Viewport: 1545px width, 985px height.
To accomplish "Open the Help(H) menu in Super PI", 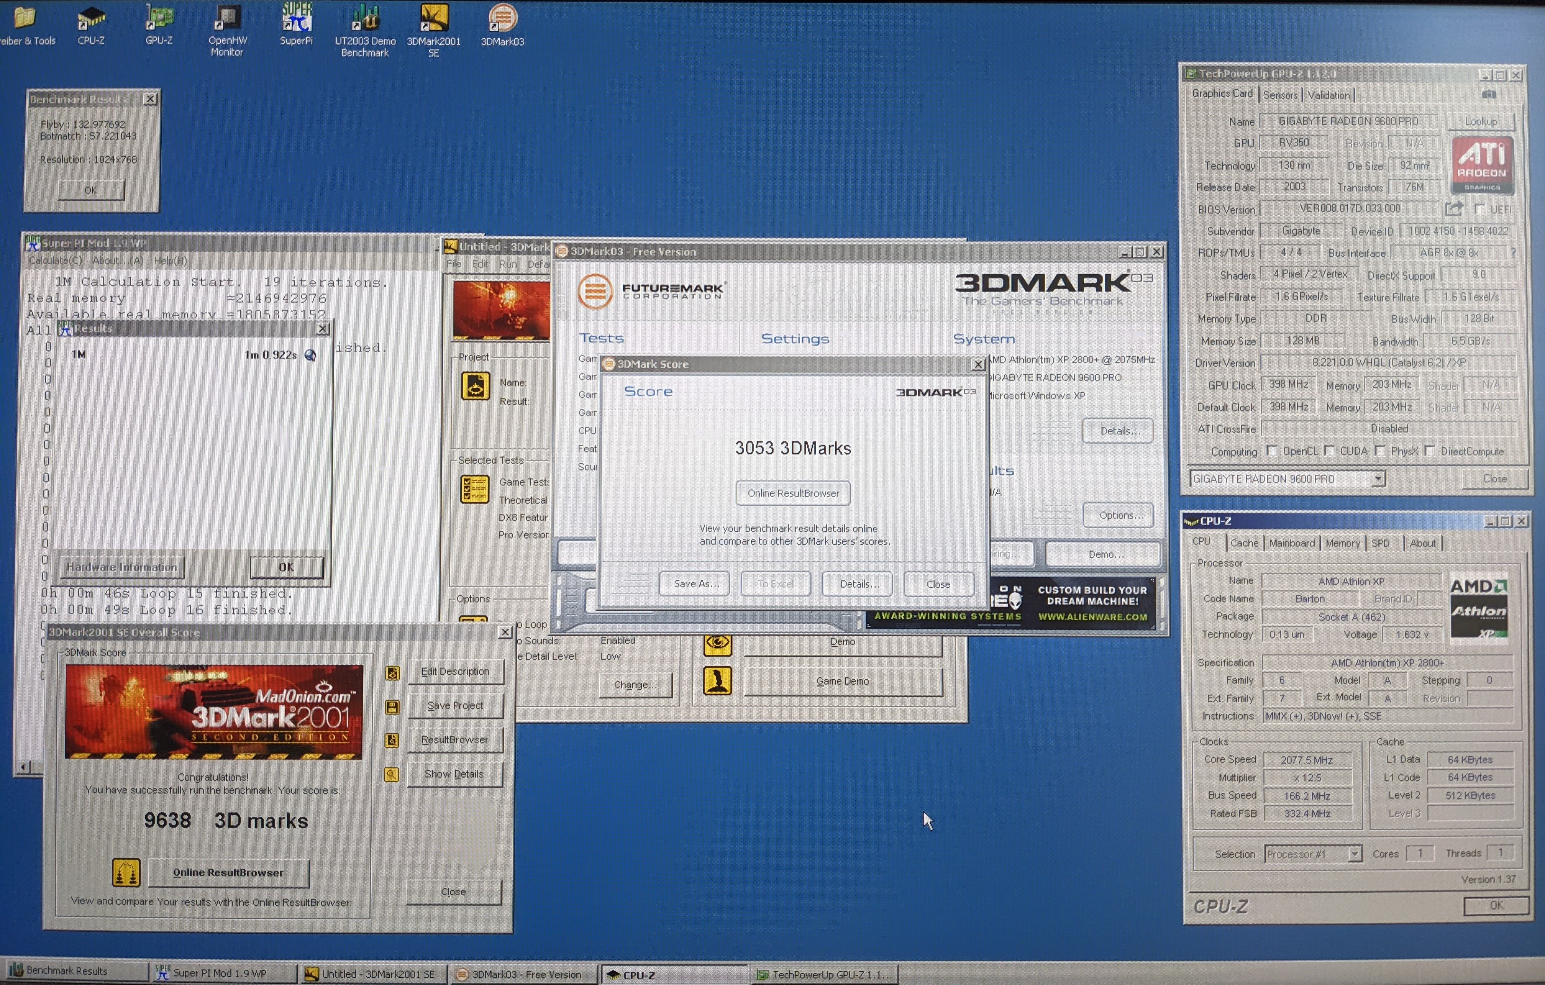I will (x=171, y=261).
